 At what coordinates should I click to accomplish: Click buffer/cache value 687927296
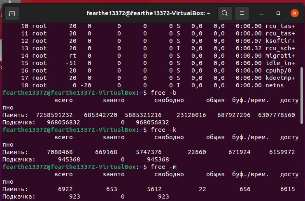point(234,115)
